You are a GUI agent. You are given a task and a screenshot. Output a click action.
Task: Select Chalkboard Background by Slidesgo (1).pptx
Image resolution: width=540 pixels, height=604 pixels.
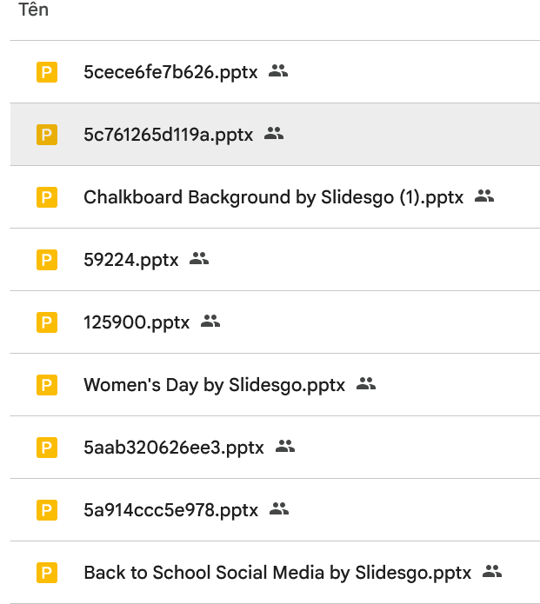coord(273,197)
